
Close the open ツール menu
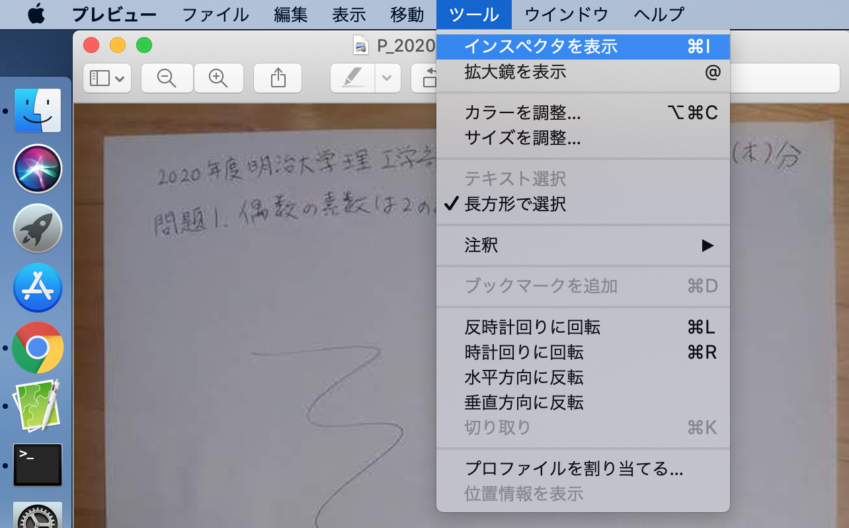point(473,15)
